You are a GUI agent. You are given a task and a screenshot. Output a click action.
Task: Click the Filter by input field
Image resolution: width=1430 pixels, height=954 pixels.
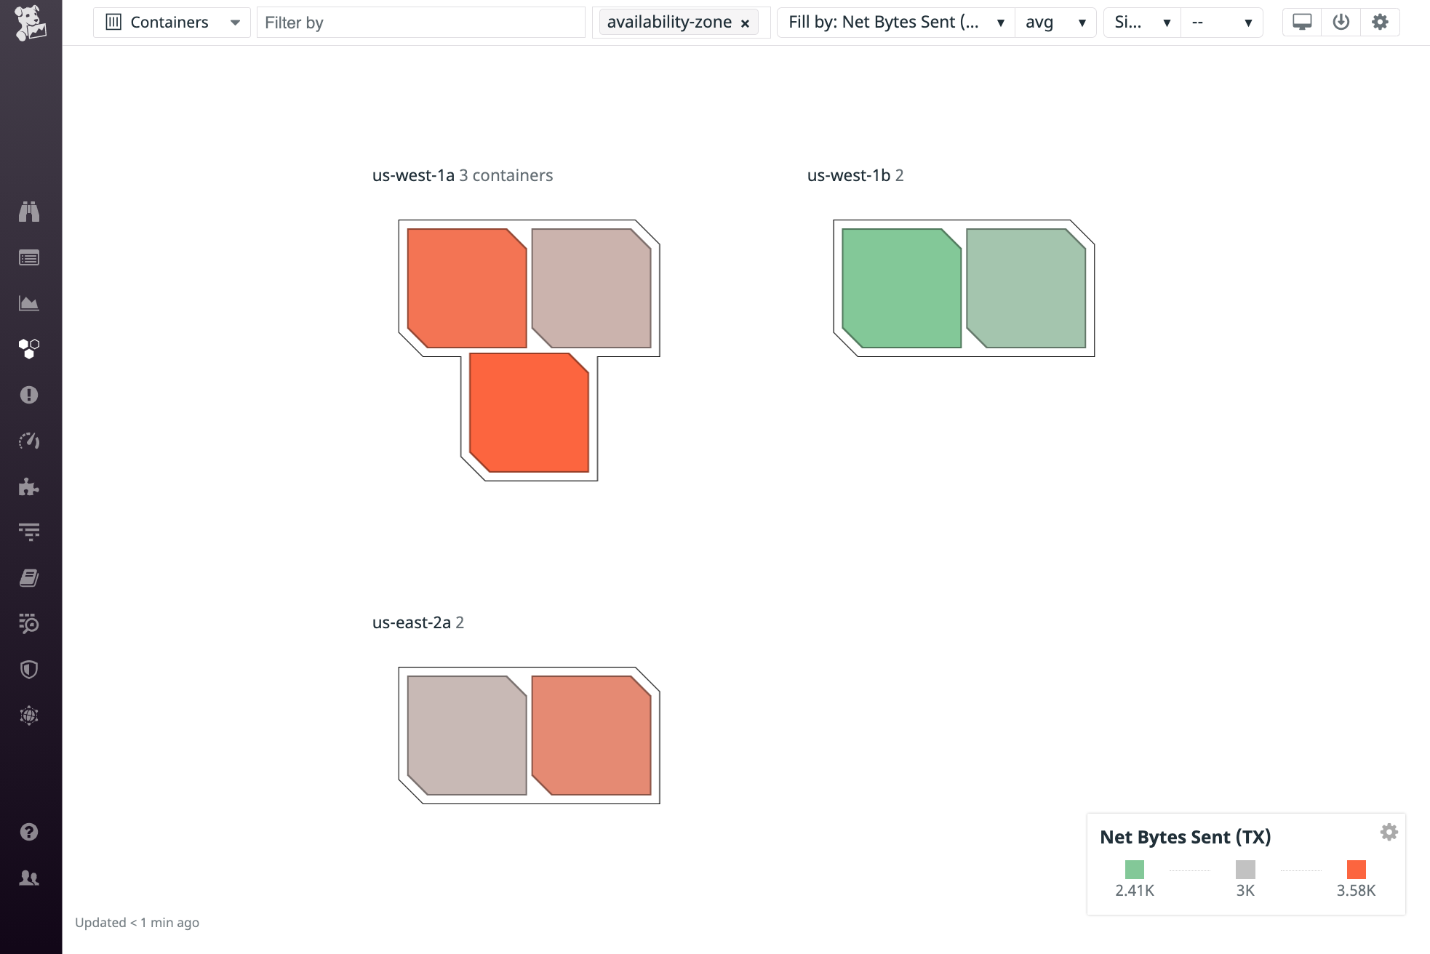[420, 23]
